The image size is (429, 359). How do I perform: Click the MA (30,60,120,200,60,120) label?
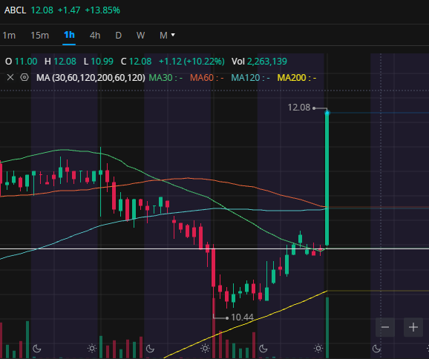pos(91,78)
